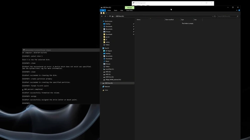Image resolution: width=250 pixels, height=140 pixels.
Task: Open the address bar history dropdown
Action: point(213,16)
